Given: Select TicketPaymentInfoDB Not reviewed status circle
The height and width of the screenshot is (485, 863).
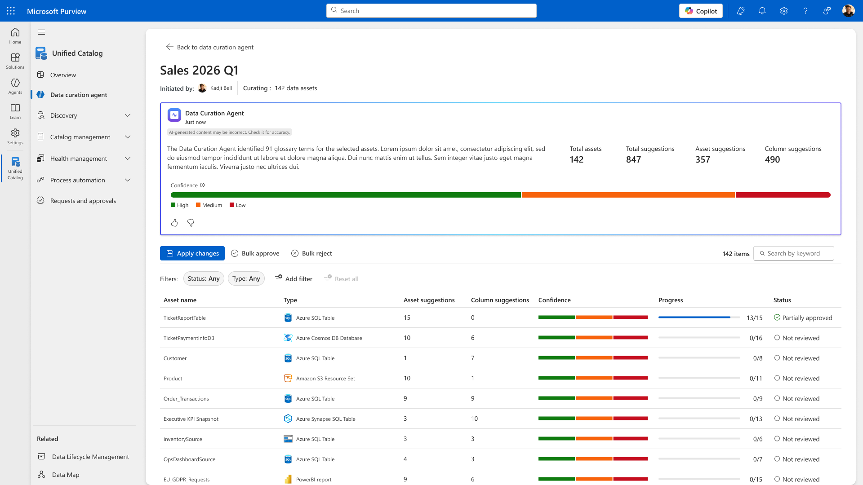Looking at the screenshot, I should [x=777, y=338].
